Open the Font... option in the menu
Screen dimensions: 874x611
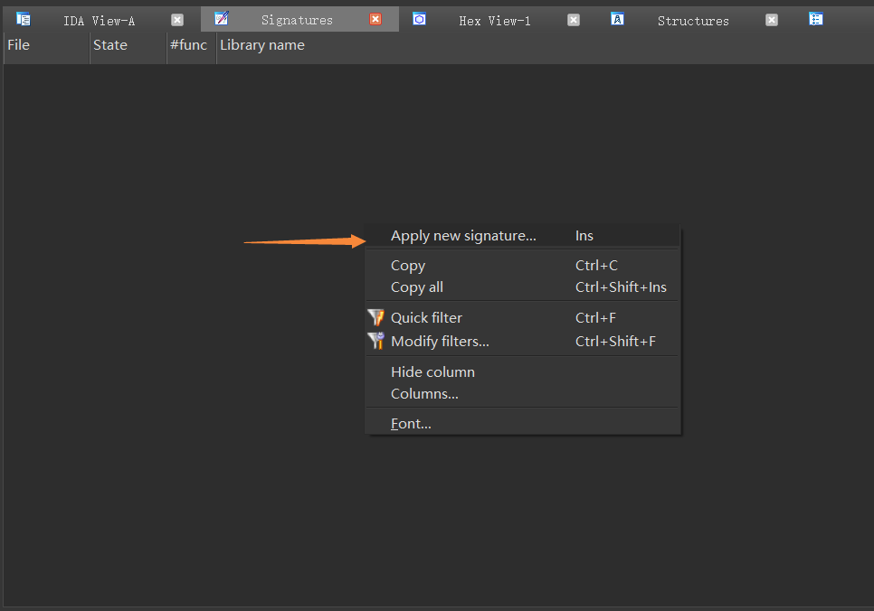point(411,424)
